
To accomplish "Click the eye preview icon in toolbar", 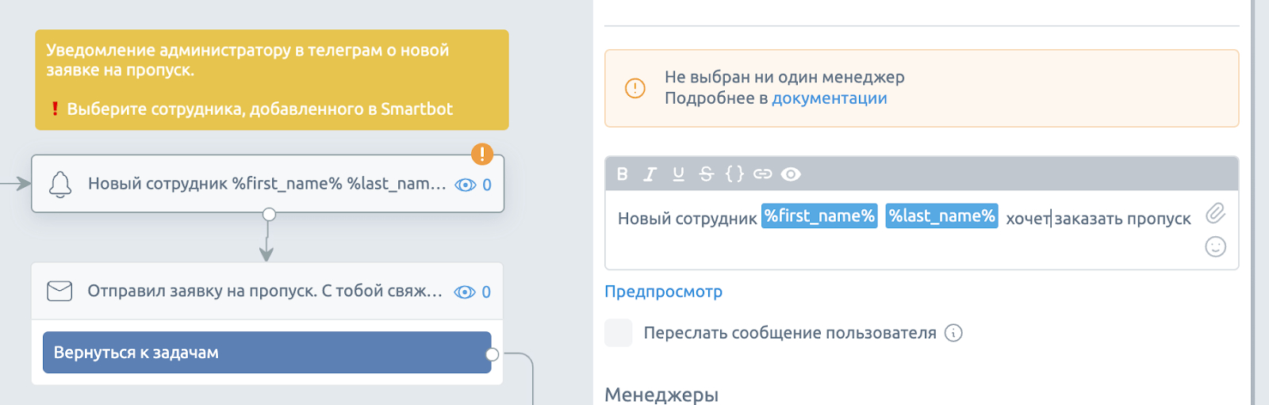I will pyautogui.click(x=791, y=174).
